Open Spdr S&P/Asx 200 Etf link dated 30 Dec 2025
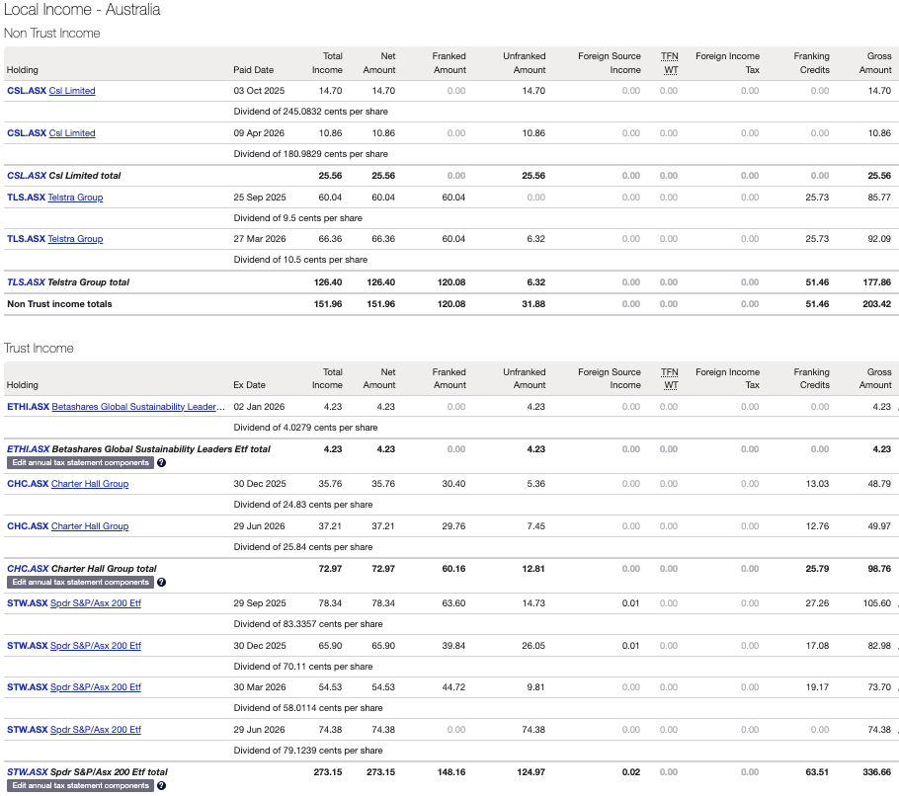Image resolution: width=899 pixels, height=796 pixels. pos(96,646)
